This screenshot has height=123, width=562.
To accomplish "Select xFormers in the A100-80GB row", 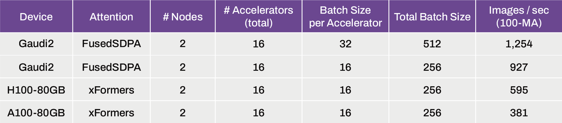I will click(x=111, y=113).
